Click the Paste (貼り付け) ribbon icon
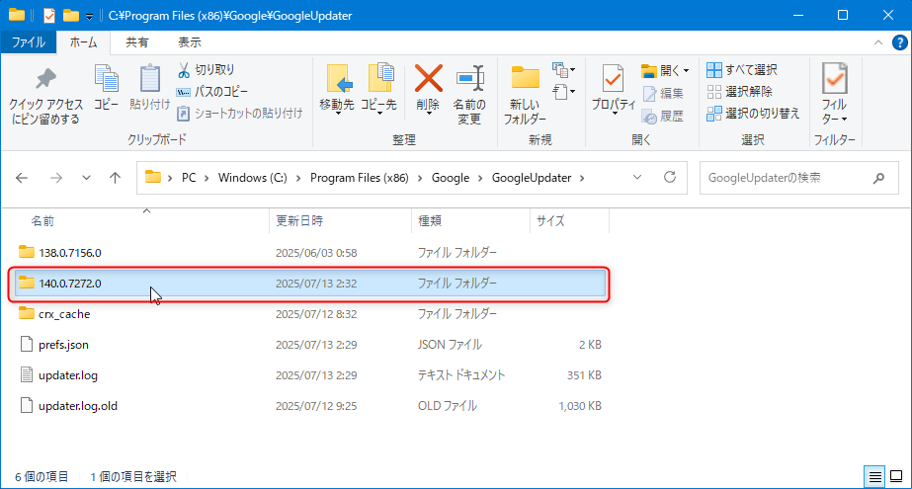The width and height of the screenshot is (912, 489). point(149,78)
